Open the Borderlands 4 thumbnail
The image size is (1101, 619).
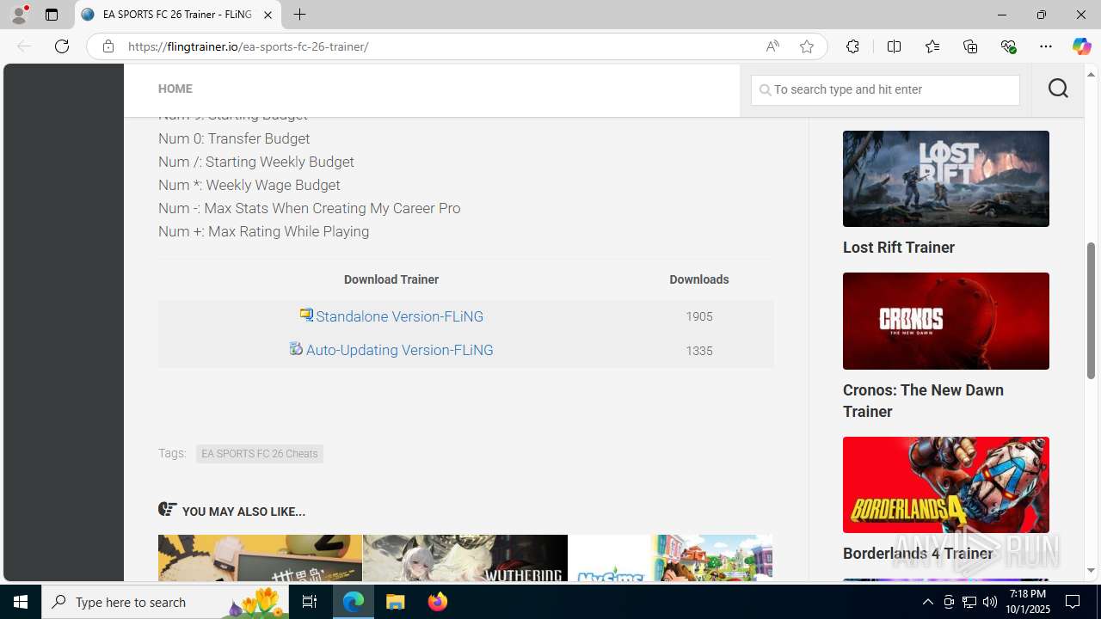946,485
